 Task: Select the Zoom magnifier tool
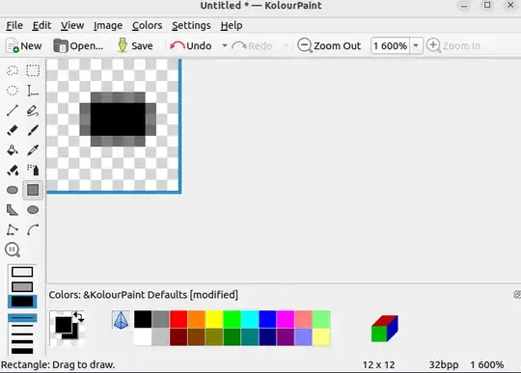point(13,250)
